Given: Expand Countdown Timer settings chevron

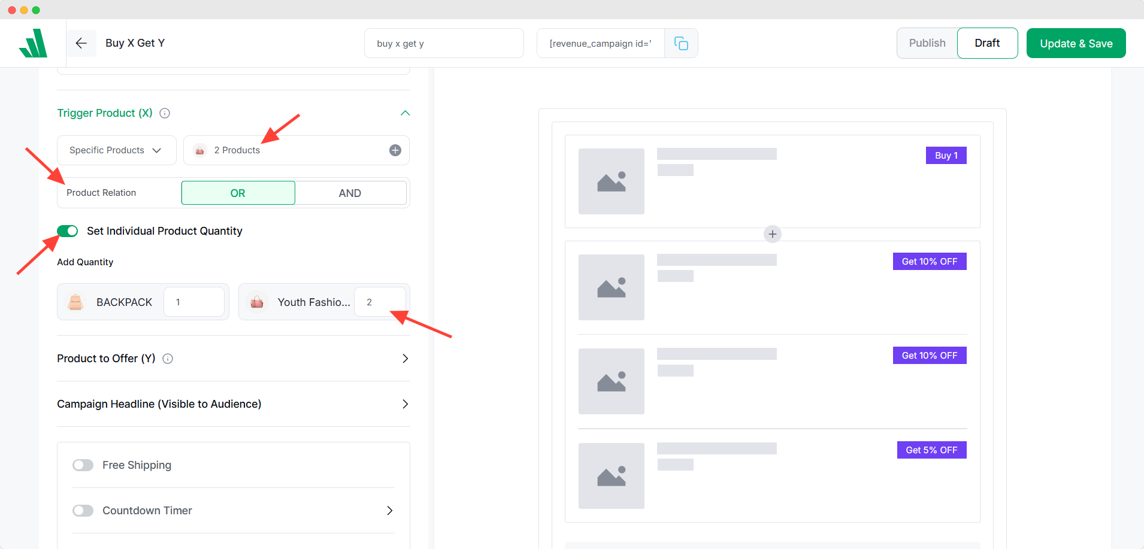Looking at the screenshot, I should point(390,511).
